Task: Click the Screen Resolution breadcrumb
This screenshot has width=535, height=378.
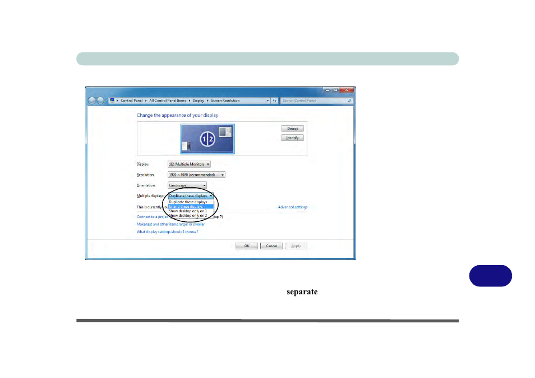Action: click(x=225, y=101)
